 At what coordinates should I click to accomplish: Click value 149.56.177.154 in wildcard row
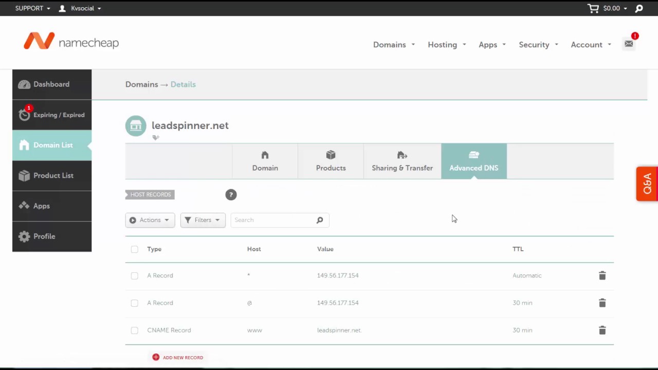(x=338, y=275)
